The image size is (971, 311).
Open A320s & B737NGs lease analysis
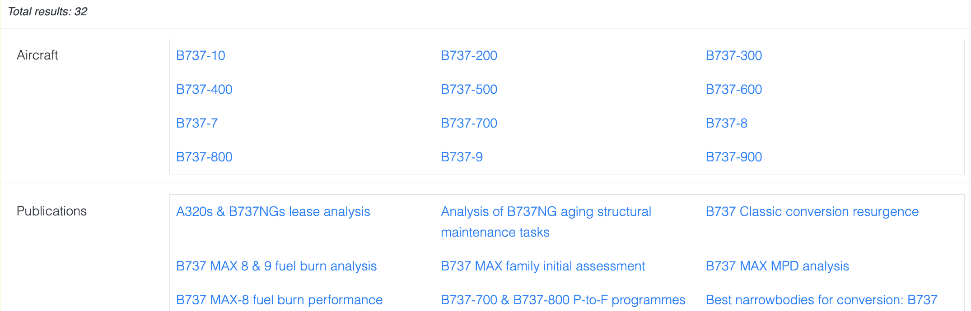273,211
